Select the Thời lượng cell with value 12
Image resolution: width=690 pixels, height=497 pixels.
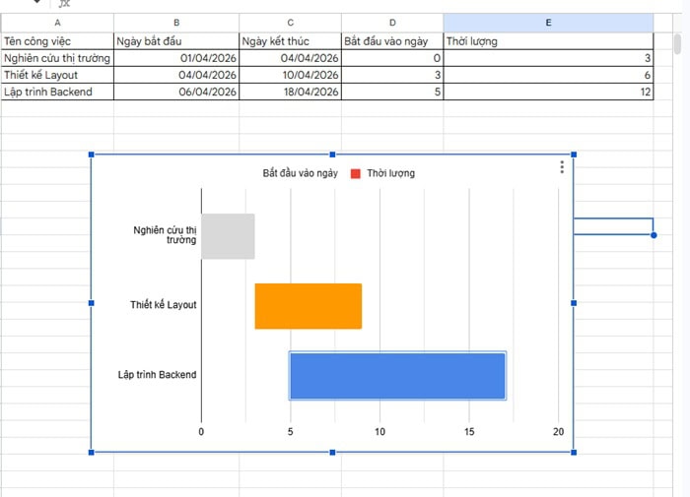(548, 92)
